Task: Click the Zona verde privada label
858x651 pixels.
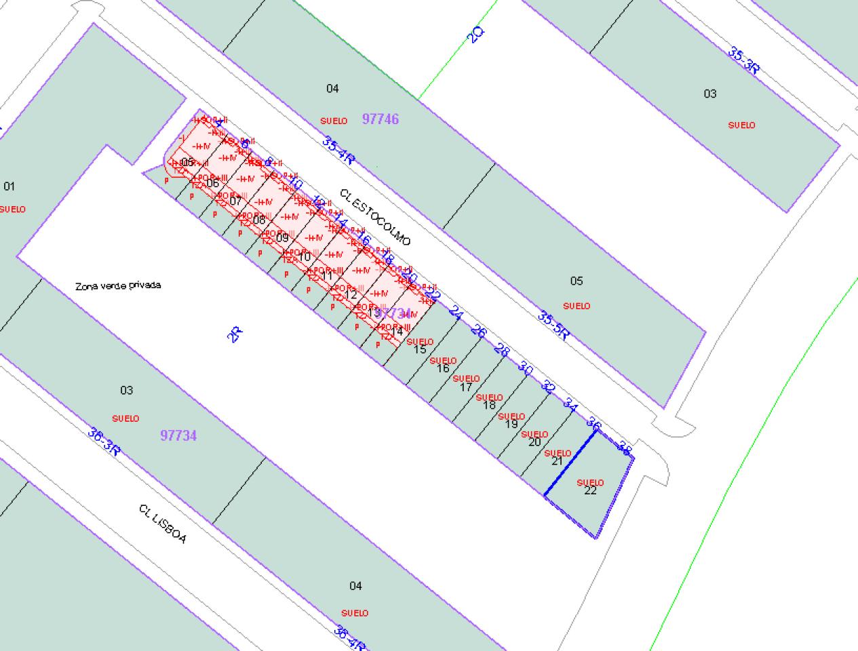Action: 119,285
